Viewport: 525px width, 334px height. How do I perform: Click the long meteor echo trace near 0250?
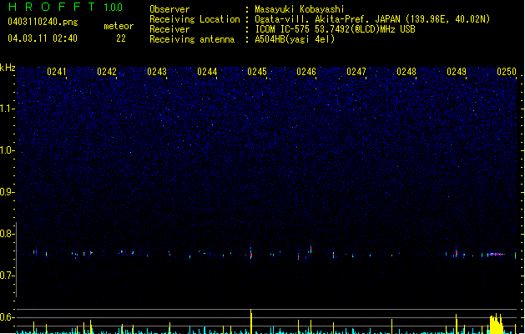click(496, 255)
